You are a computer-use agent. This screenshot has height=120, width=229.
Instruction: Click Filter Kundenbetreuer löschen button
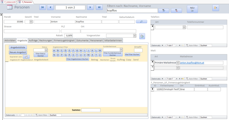pos(113,54)
